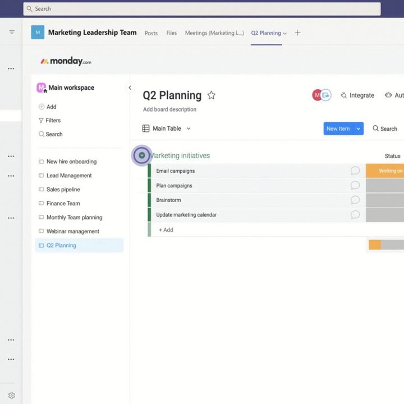
Task: Open the Plan campaigns item
Action: click(174, 186)
